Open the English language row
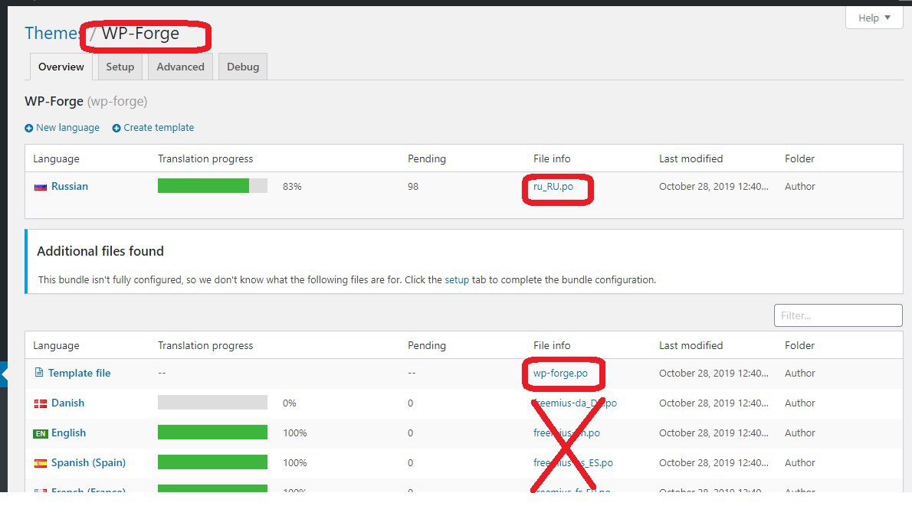 pyautogui.click(x=69, y=433)
